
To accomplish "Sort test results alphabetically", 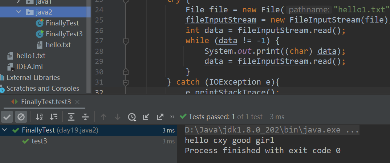I will pos(39,117).
